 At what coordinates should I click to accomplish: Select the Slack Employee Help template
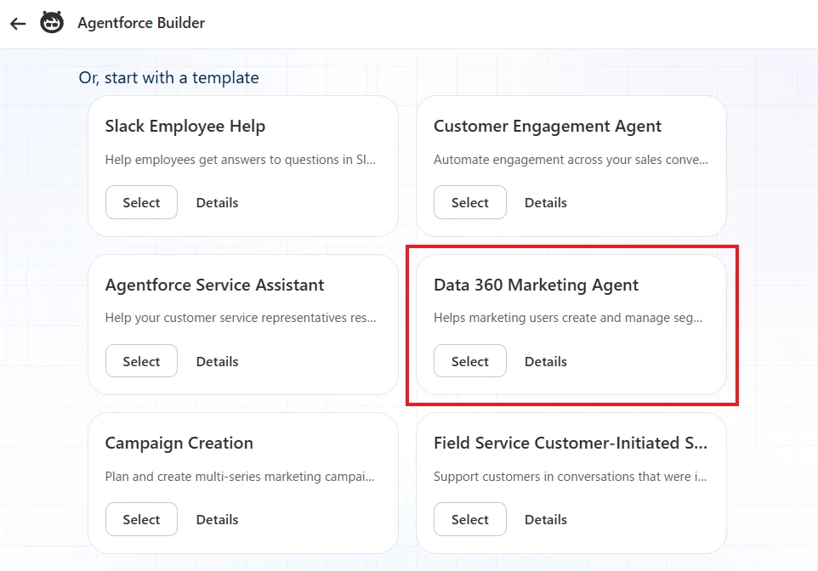coord(141,202)
